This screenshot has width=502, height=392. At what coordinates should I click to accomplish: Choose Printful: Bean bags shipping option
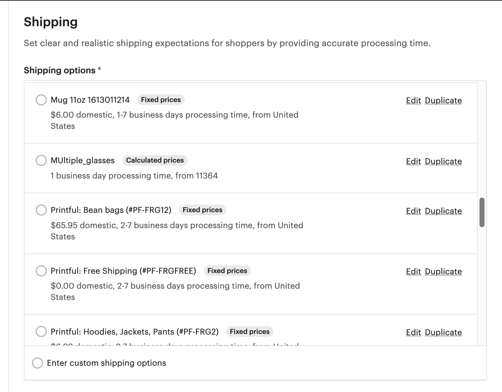41,210
